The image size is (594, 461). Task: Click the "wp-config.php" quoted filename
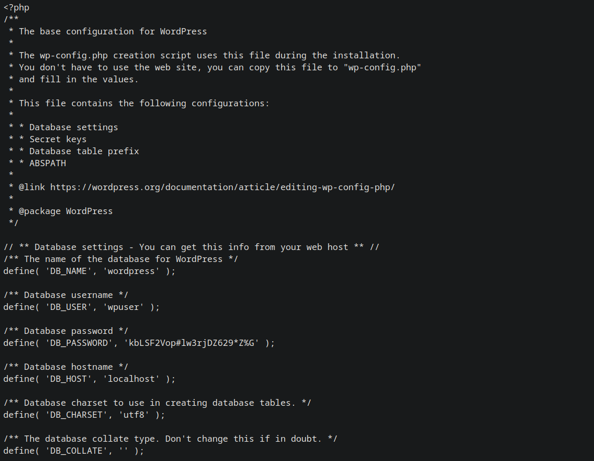(382, 67)
